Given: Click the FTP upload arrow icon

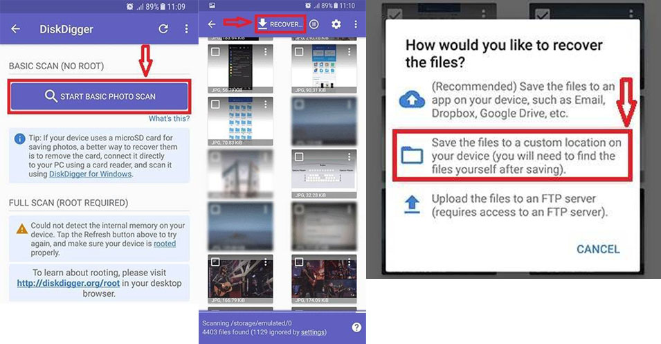Looking at the screenshot, I should click(x=412, y=205).
